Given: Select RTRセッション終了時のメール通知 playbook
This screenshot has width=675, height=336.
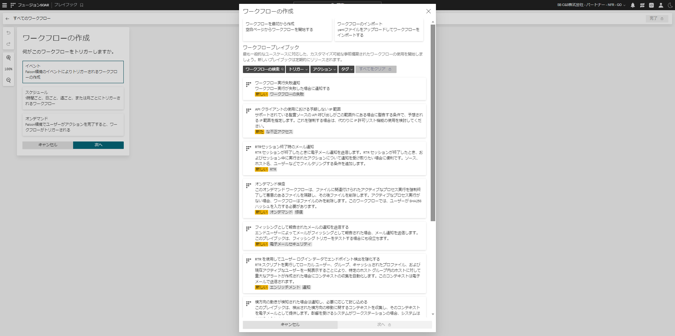Looking at the screenshot, I should pos(334,158).
